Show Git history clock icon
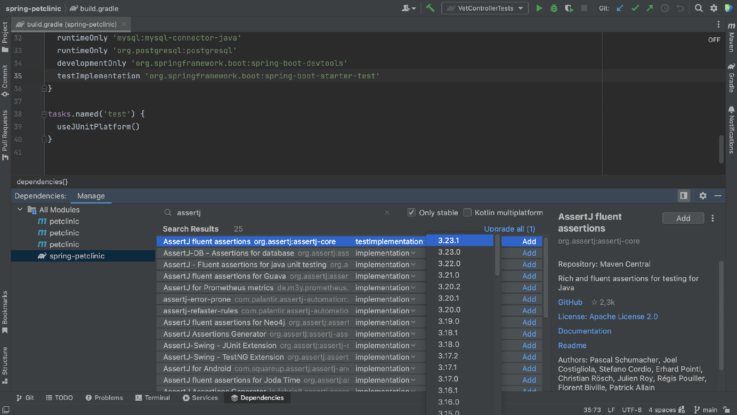Viewport: 737px width, 415px height. [x=665, y=8]
